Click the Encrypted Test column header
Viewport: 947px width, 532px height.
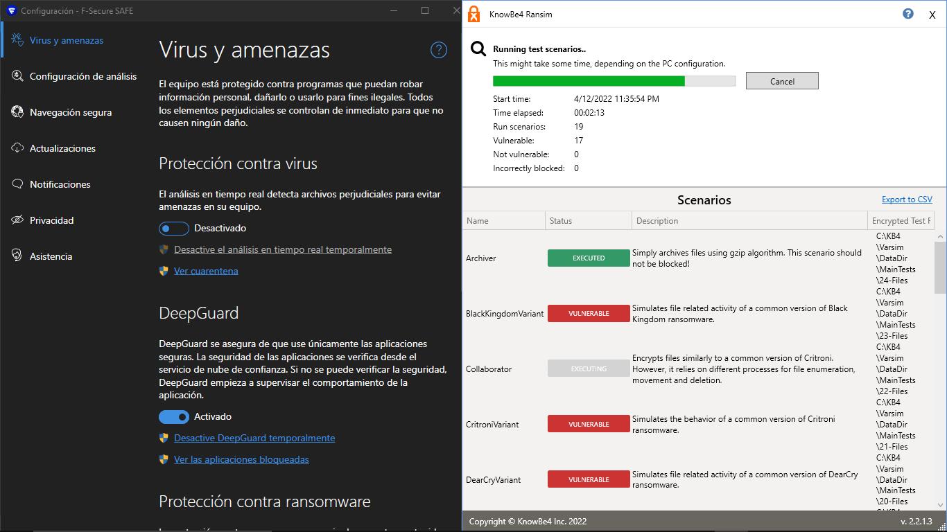pos(901,221)
